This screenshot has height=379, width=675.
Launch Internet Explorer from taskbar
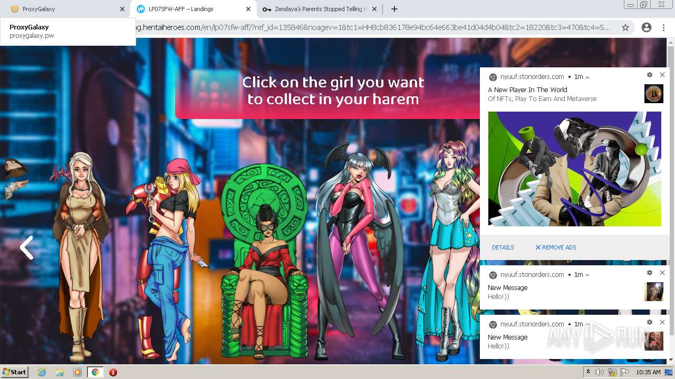coord(42,372)
